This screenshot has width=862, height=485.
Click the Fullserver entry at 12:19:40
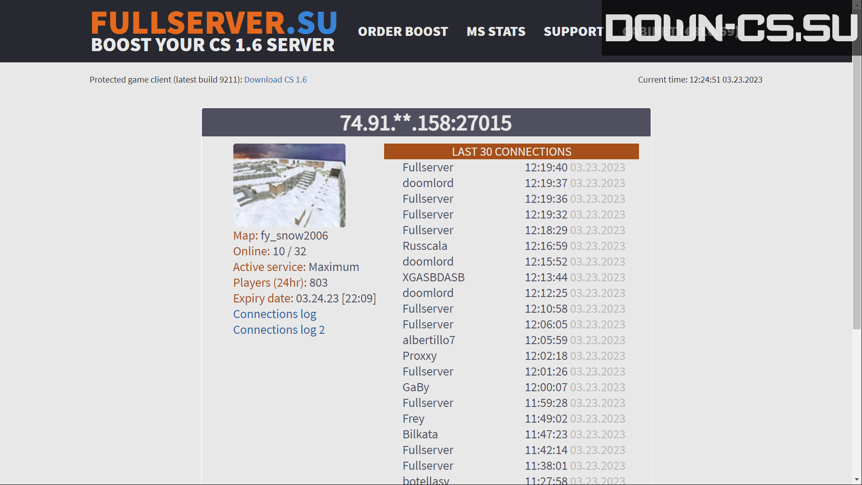tap(428, 167)
